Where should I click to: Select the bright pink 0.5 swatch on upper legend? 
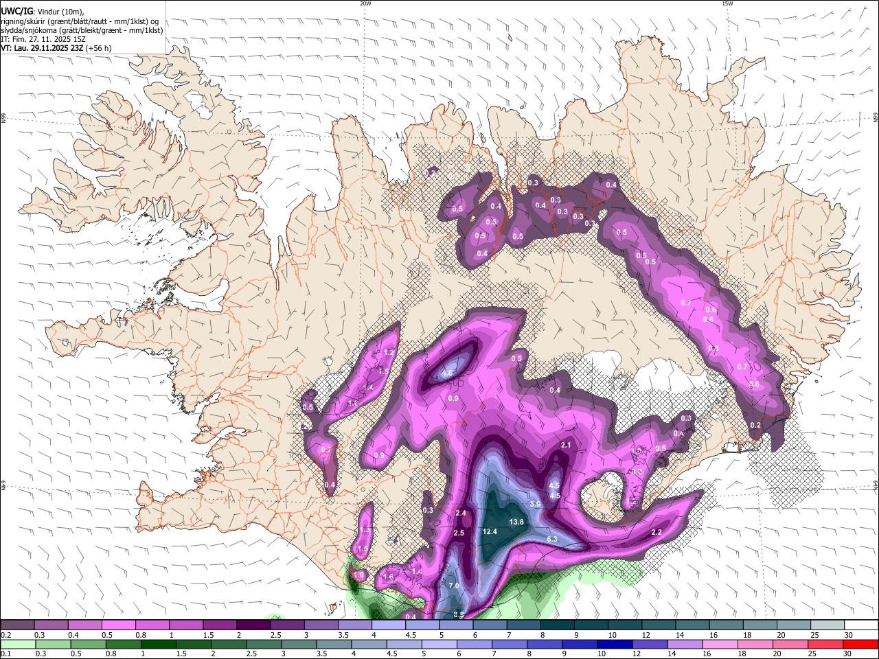tap(119, 625)
